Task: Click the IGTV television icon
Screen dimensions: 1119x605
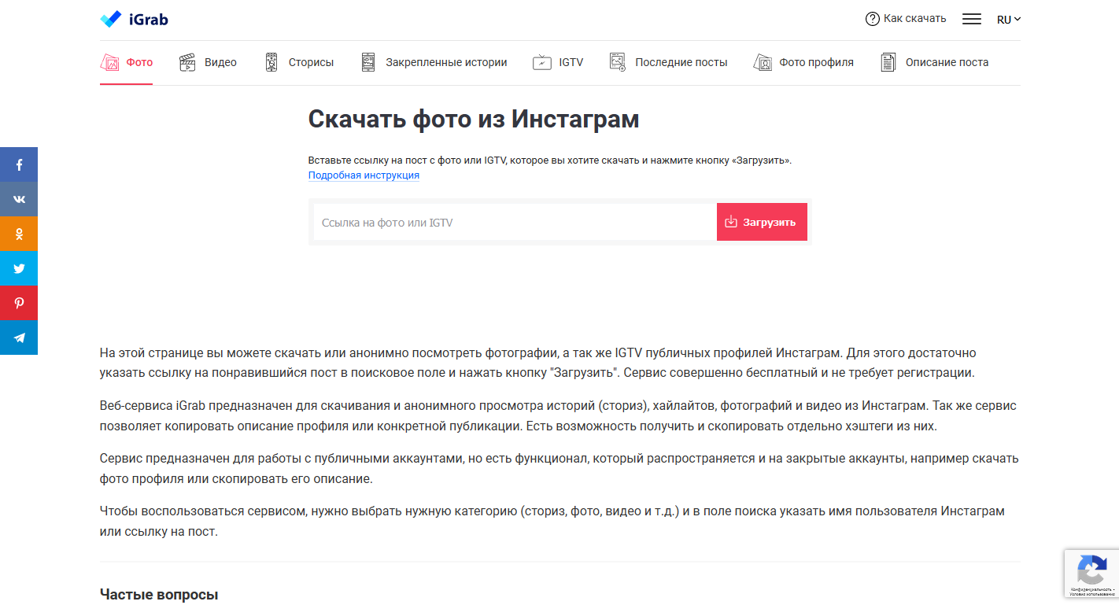Action: point(542,62)
